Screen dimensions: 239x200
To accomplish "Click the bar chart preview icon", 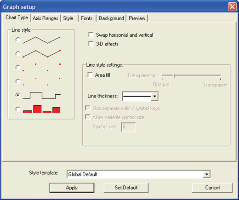I will click(41, 109).
